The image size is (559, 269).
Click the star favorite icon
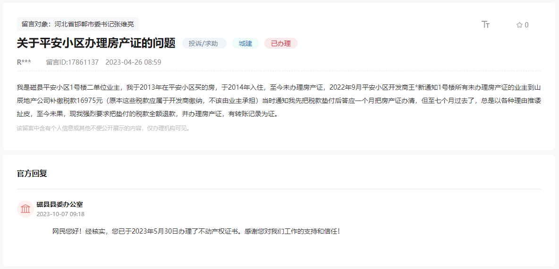tap(519, 25)
